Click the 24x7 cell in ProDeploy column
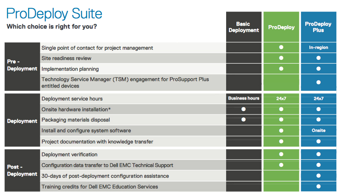 pyautogui.click(x=281, y=98)
